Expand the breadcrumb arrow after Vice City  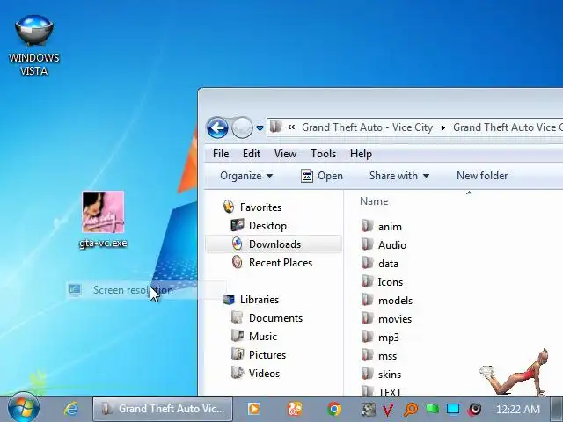click(x=443, y=127)
